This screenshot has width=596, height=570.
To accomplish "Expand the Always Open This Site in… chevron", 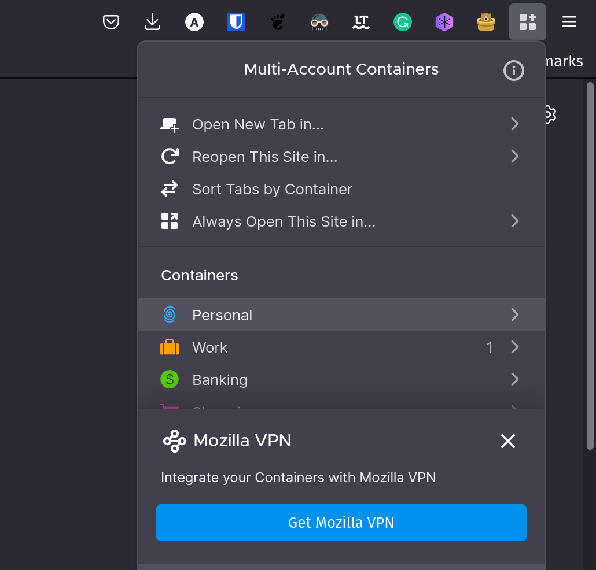I will [x=514, y=221].
